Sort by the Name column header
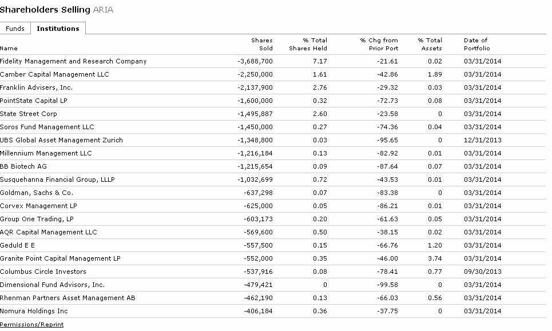Image resolution: width=552 pixels, height=331 pixels. tap(9, 49)
